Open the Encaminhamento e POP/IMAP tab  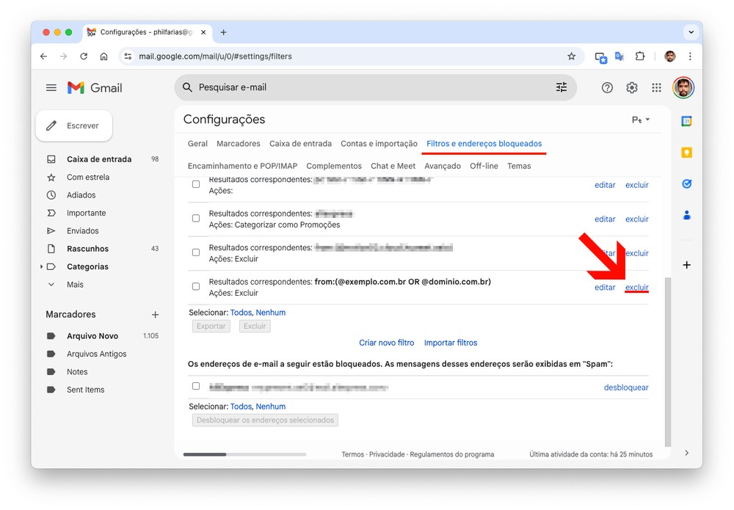point(242,166)
